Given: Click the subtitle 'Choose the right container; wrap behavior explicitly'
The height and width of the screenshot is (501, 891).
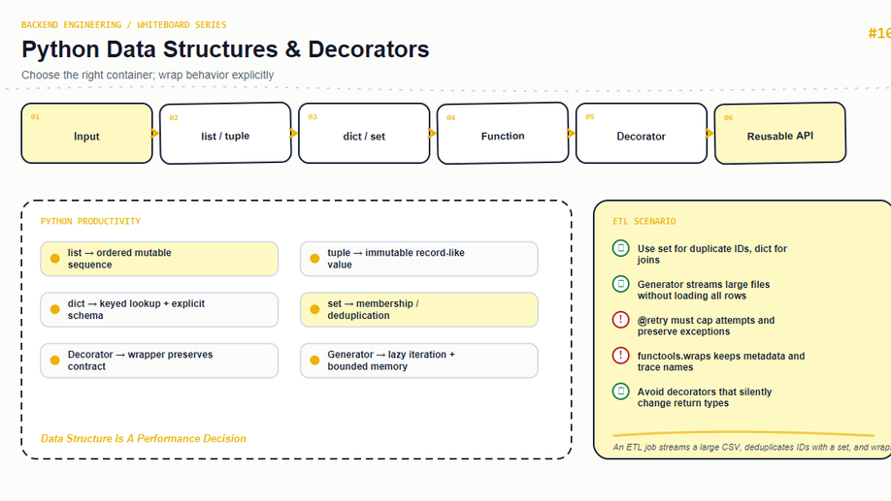Looking at the screenshot, I should coord(148,75).
